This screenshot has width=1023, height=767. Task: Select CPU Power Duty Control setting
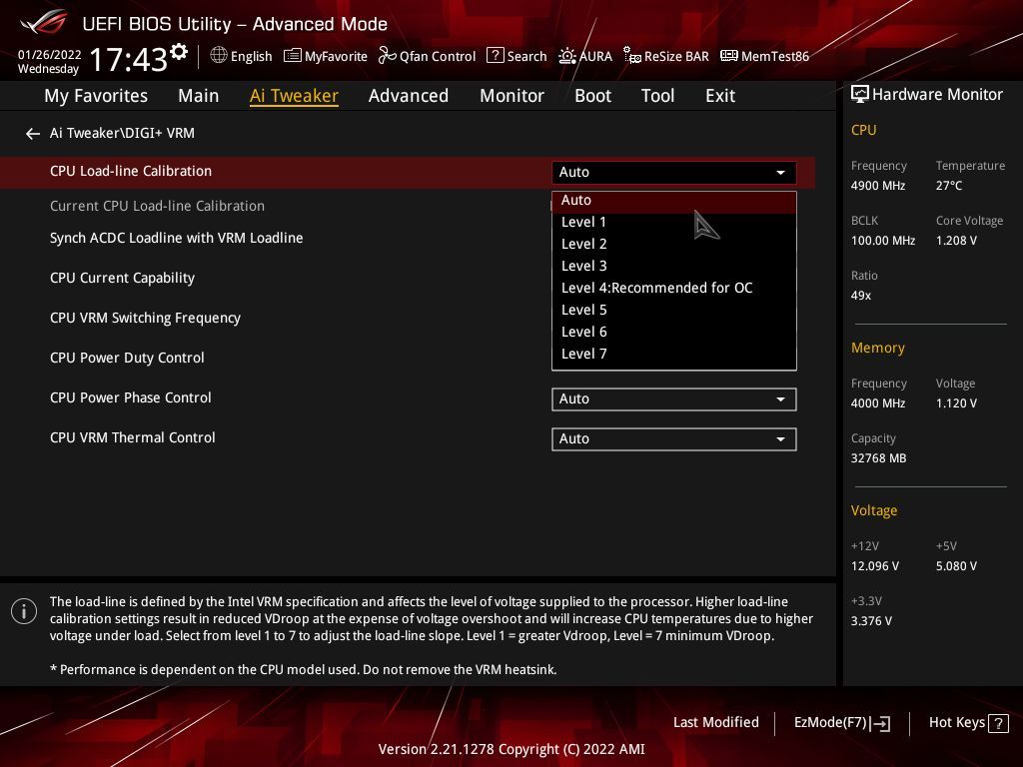(127, 358)
